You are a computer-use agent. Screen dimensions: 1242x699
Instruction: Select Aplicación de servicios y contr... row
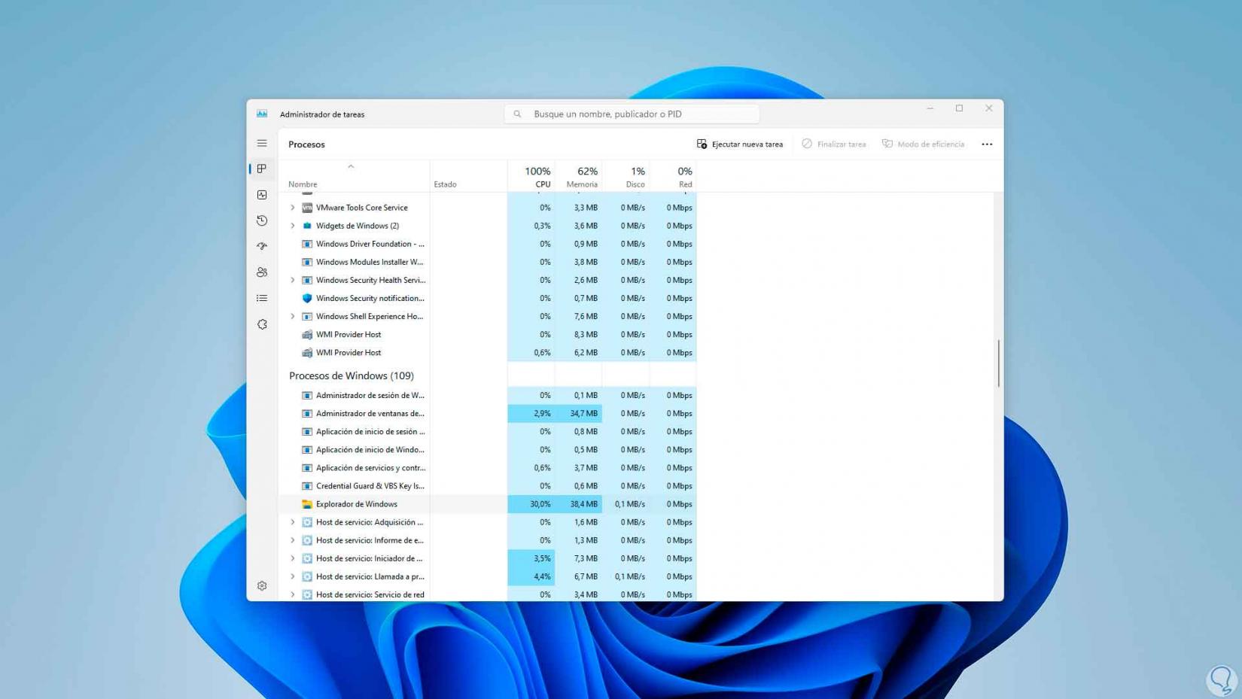click(x=487, y=468)
